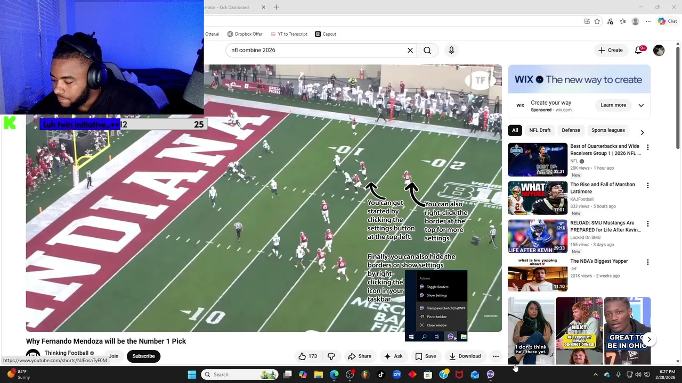
Task: Open Zoom from the taskbar
Action: tap(396, 374)
